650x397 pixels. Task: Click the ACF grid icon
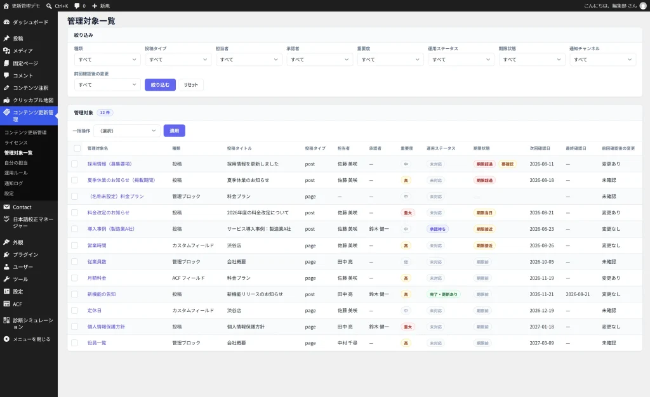[6, 304]
